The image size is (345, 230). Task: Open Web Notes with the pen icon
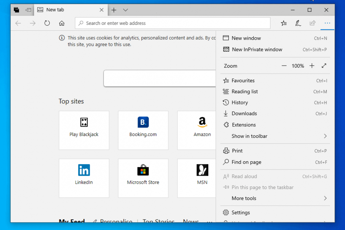(298, 23)
